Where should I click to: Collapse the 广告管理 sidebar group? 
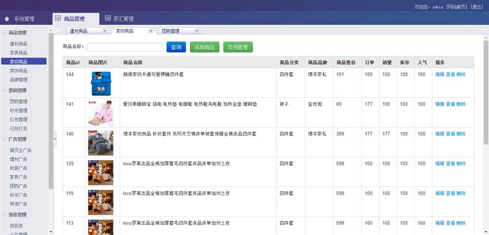5,139
